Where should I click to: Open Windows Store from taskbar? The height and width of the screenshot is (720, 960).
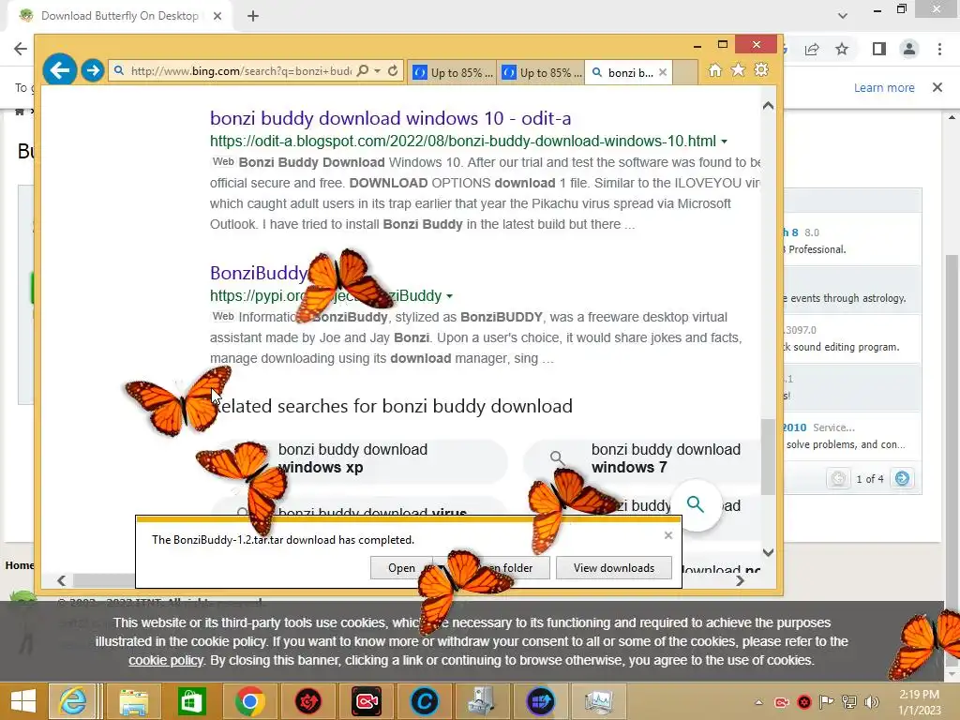tap(191, 701)
